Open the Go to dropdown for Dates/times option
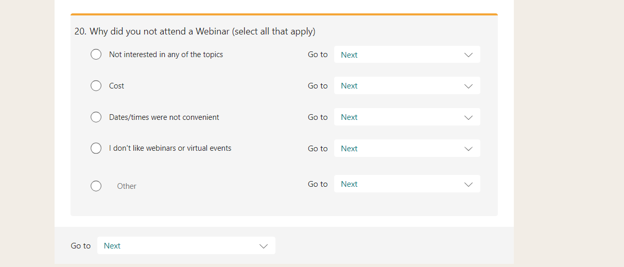624x267 pixels. (x=407, y=117)
